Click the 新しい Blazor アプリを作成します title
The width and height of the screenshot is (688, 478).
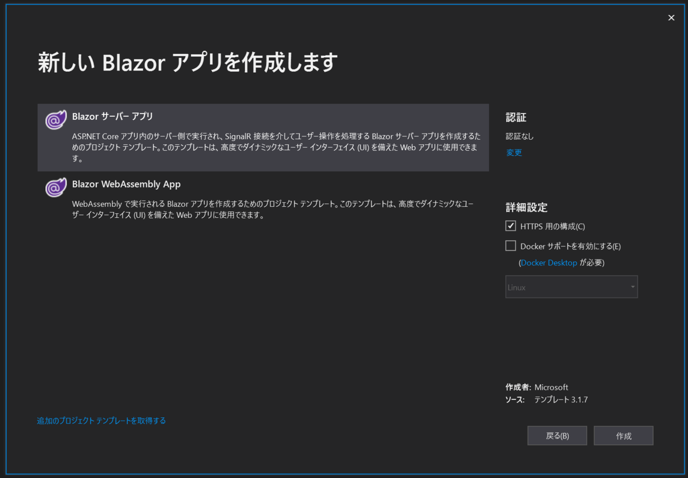pos(188,62)
